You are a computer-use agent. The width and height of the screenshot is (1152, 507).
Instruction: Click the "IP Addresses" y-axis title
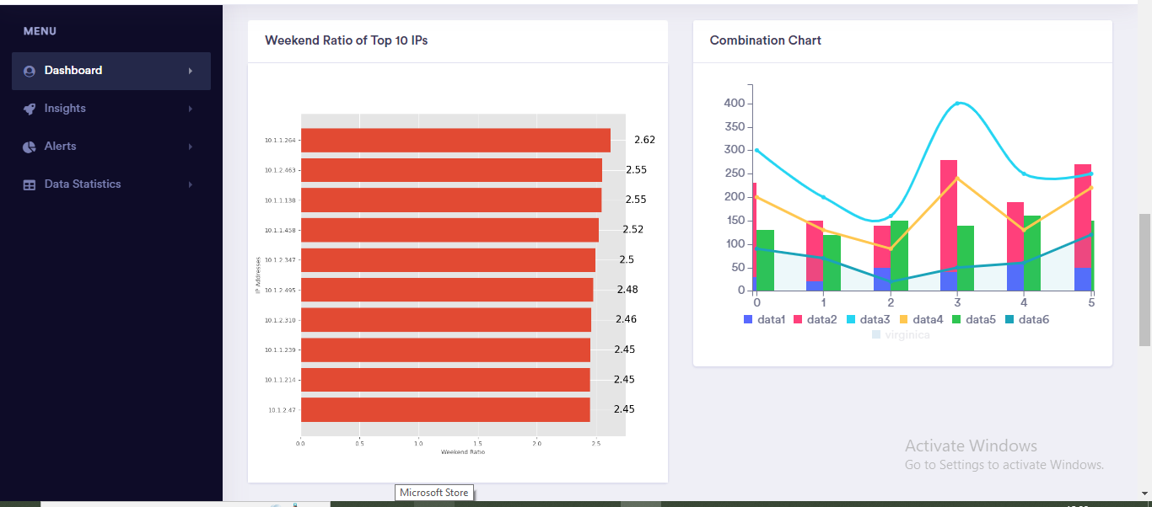[x=257, y=275]
